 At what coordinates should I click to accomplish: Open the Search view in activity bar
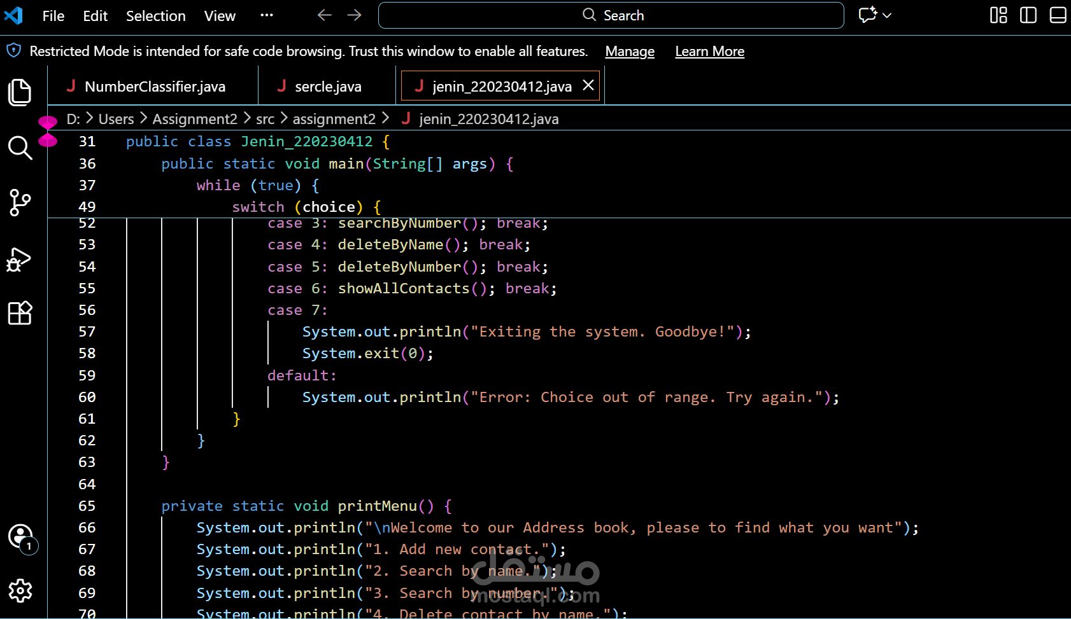[20, 148]
